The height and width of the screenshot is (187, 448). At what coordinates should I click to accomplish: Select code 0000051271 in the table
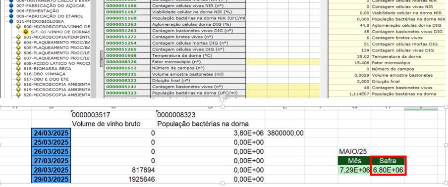(127, 37)
